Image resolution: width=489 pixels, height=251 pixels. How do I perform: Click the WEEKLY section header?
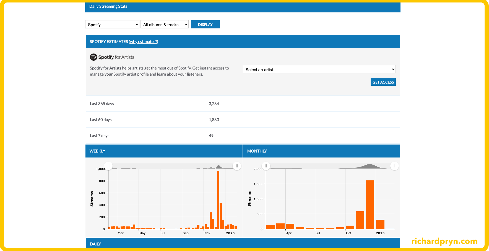pyautogui.click(x=164, y=151)
